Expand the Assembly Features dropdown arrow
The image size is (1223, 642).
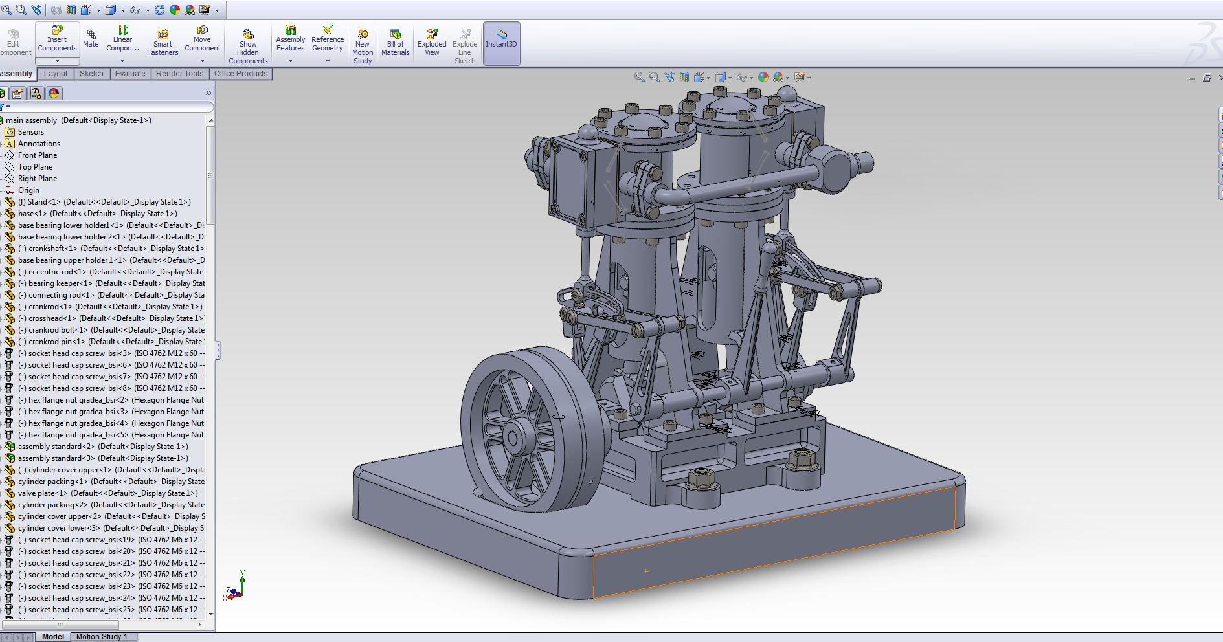(290, 61)
